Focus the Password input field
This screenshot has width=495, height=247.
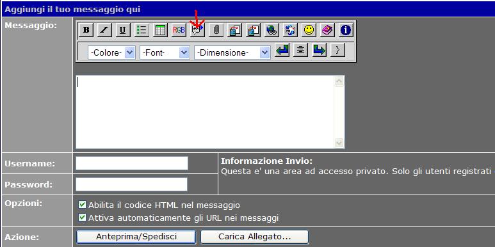coord(132,184)
